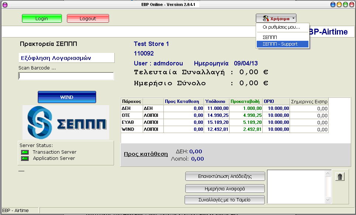Open Ημερήσια Αναφορά report
Viewport: 356px width, 215px height.
(225, 189)
